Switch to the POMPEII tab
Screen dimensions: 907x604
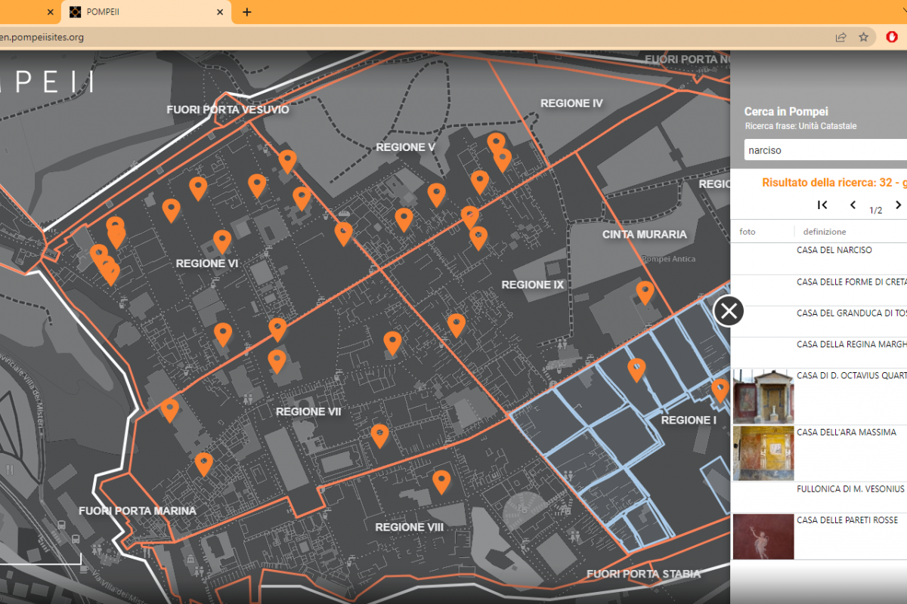click(146, 12)
